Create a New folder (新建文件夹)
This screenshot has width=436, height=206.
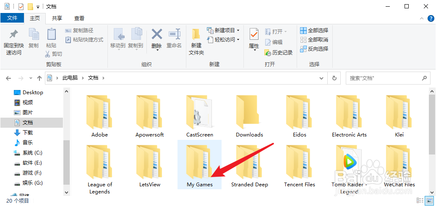tap(196, 41)
